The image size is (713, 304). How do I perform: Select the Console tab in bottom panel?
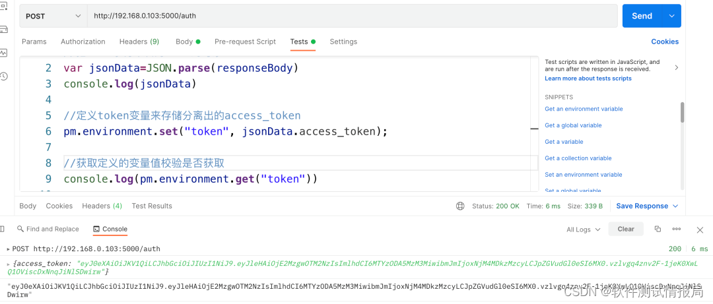pos(110,229)
